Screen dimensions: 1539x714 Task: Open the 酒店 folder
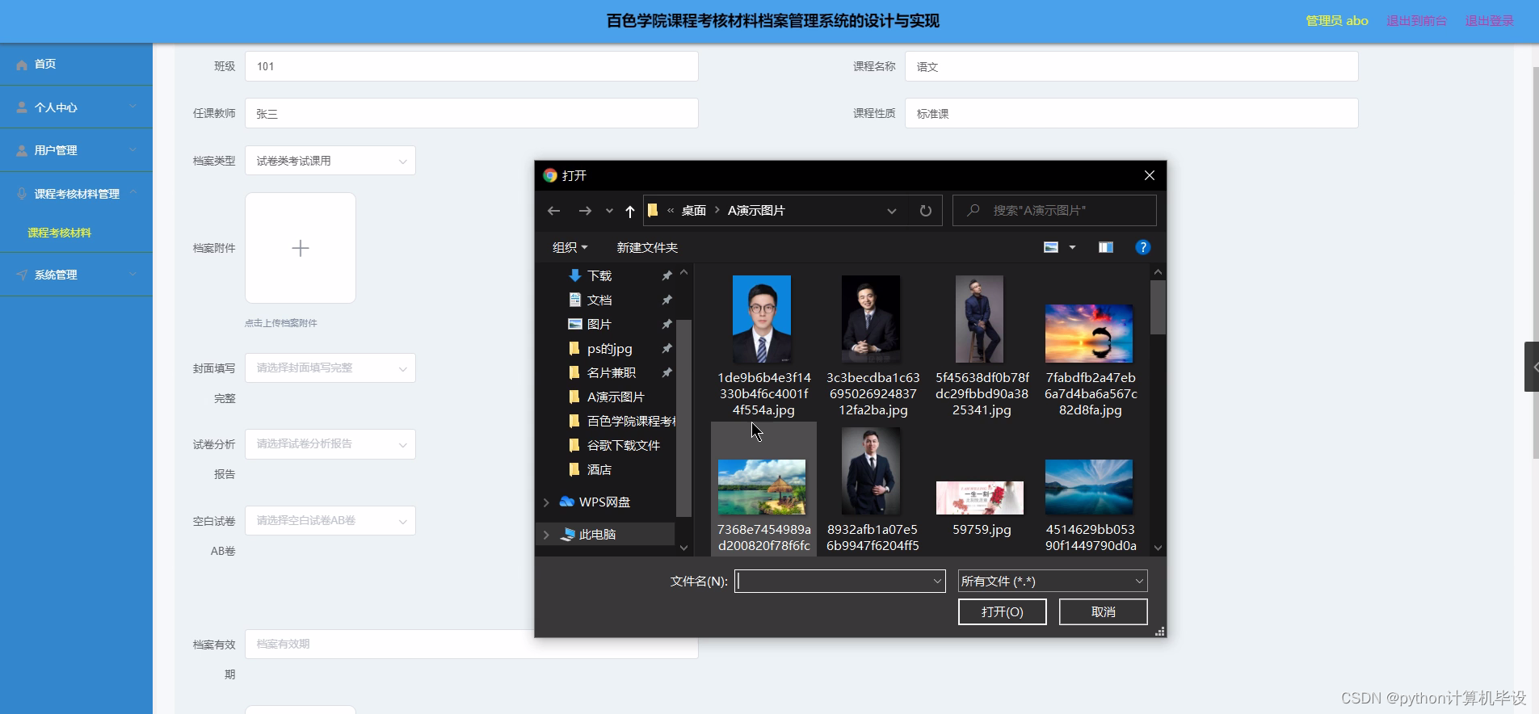click(599, 470)
